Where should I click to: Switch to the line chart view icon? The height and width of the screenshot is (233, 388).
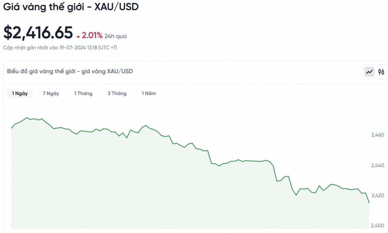click(x=369, y=72)
